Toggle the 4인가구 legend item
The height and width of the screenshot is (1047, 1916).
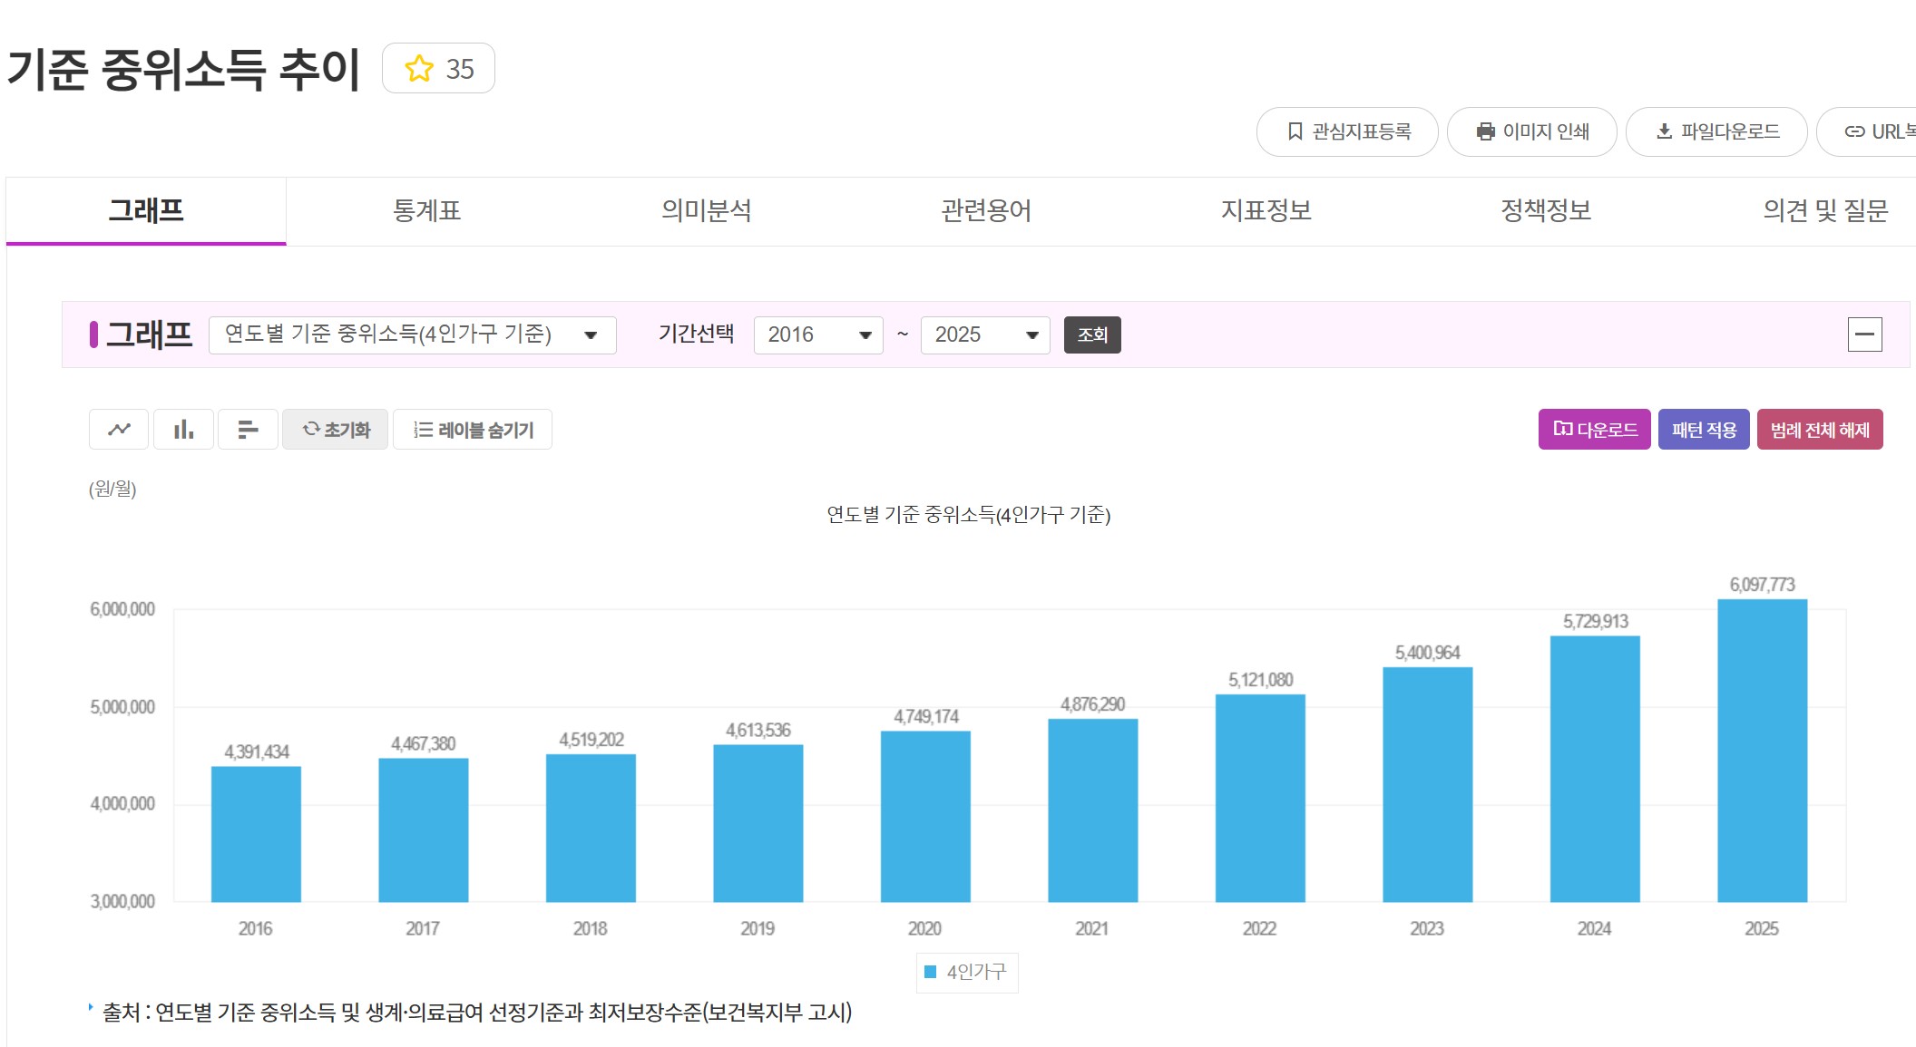pos(966,971)
